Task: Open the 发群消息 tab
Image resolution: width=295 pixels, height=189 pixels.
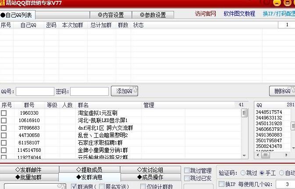Action: (x=89, y=177)
